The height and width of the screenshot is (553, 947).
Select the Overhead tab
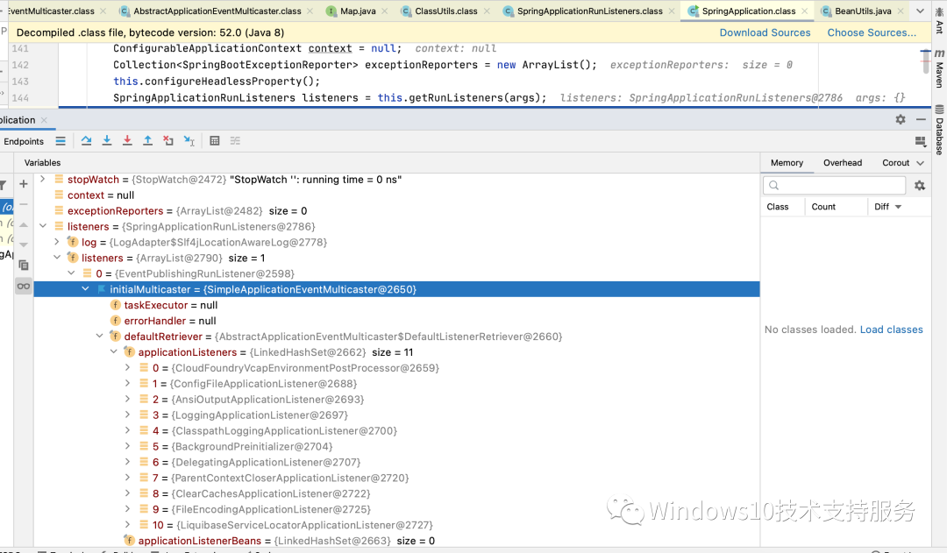(843, 163)
